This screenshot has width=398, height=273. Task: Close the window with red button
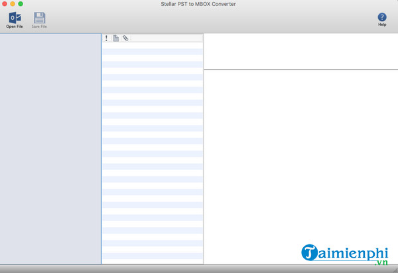[x=5, y=4]
